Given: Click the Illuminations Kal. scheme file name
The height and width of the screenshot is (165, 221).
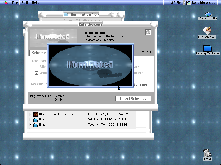Looking at the screenshot, I should coord(56,114).
